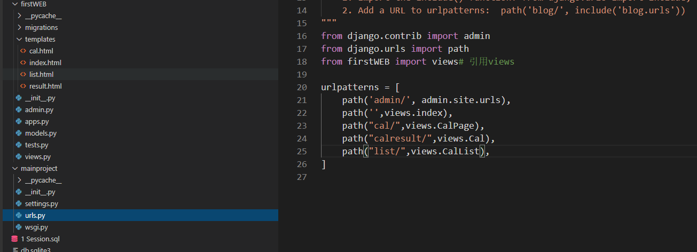Click the Python icon beside models.py
The width and height of the screenshot is (697, 252).
tap(19, 133)
